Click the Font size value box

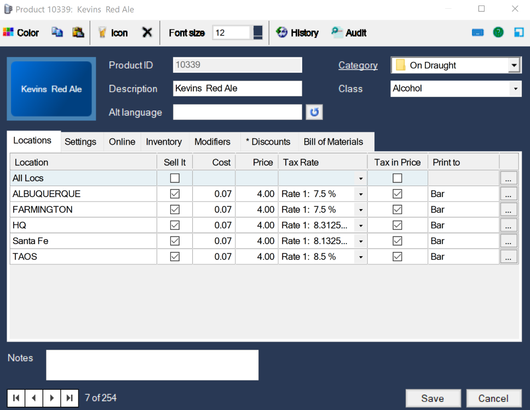pos(233,33)
